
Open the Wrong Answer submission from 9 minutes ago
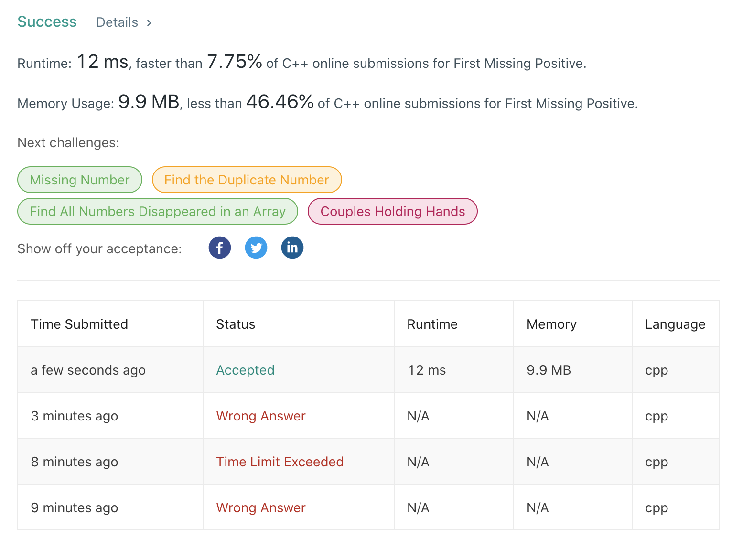pos(260,507)
